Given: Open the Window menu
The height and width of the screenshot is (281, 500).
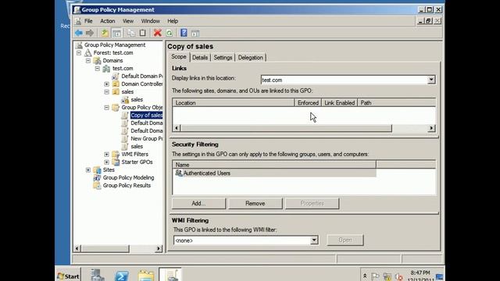Looking at the screenshot, I should (x=150, y=21).
